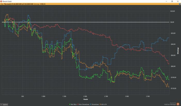Toggle the Showdown legend entry
181x106 pixels.
tap(94, 104)
